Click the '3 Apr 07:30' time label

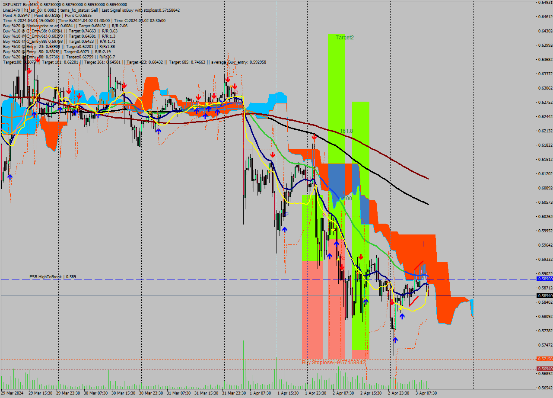[x=426, y=393]
